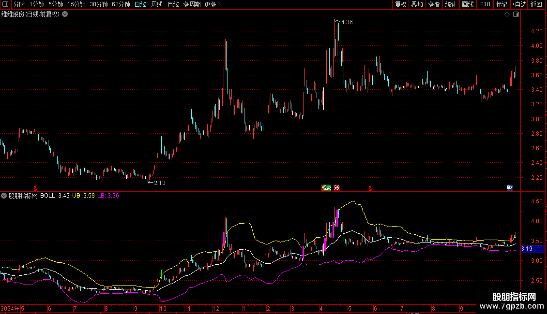Open the 画线 drawing tools
547x314 pixels.
pos(468,5)
